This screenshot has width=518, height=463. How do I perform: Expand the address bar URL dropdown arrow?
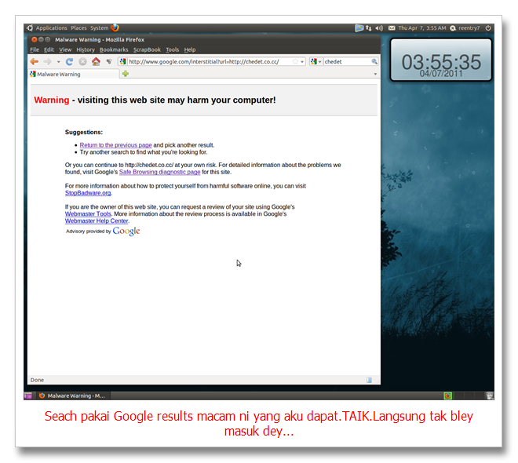(302, 62)
